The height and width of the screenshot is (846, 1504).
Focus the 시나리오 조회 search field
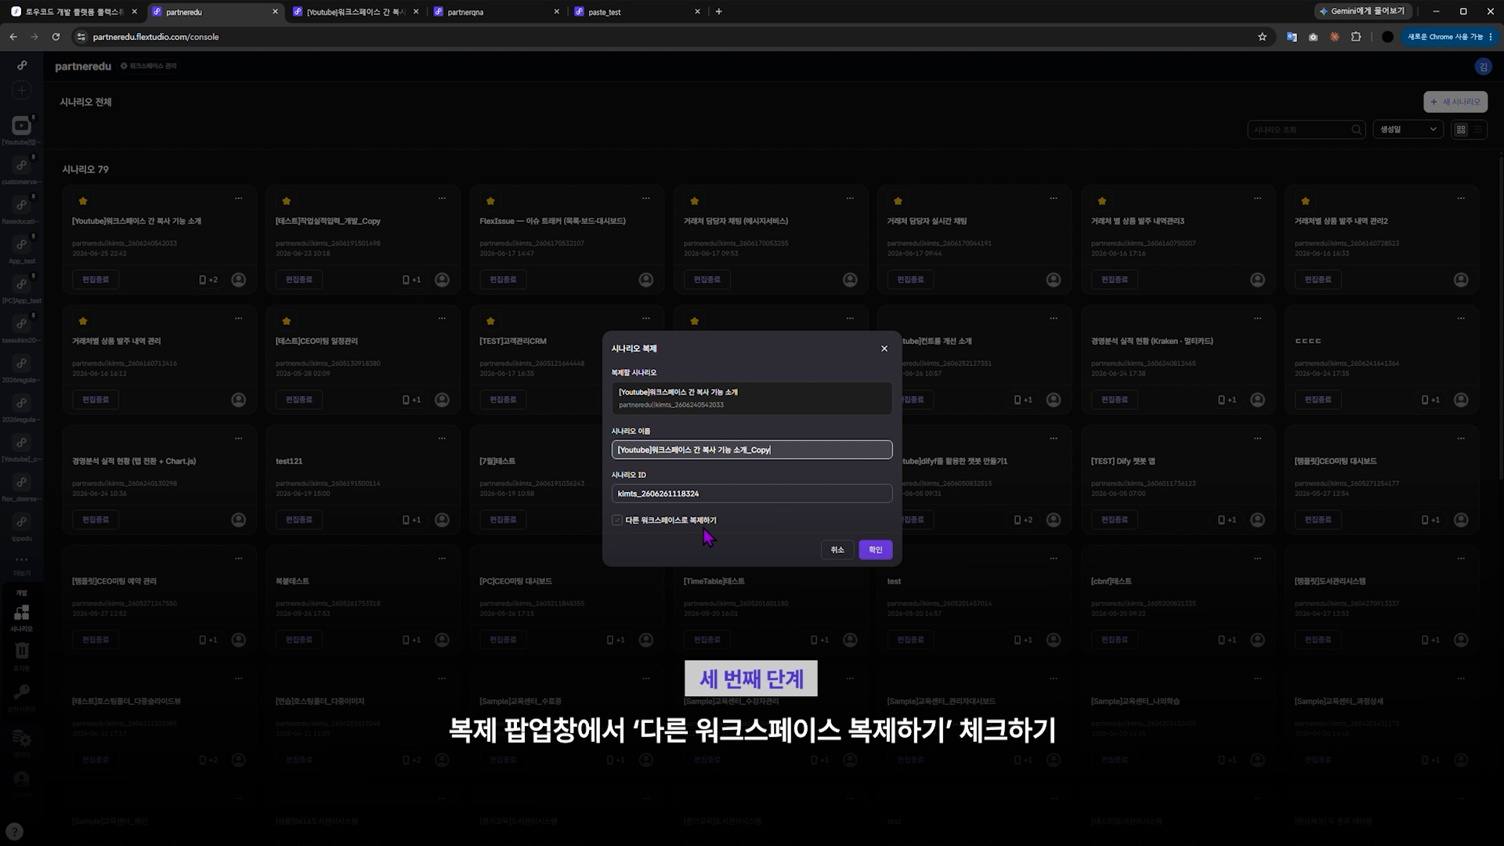point(1300,129)
